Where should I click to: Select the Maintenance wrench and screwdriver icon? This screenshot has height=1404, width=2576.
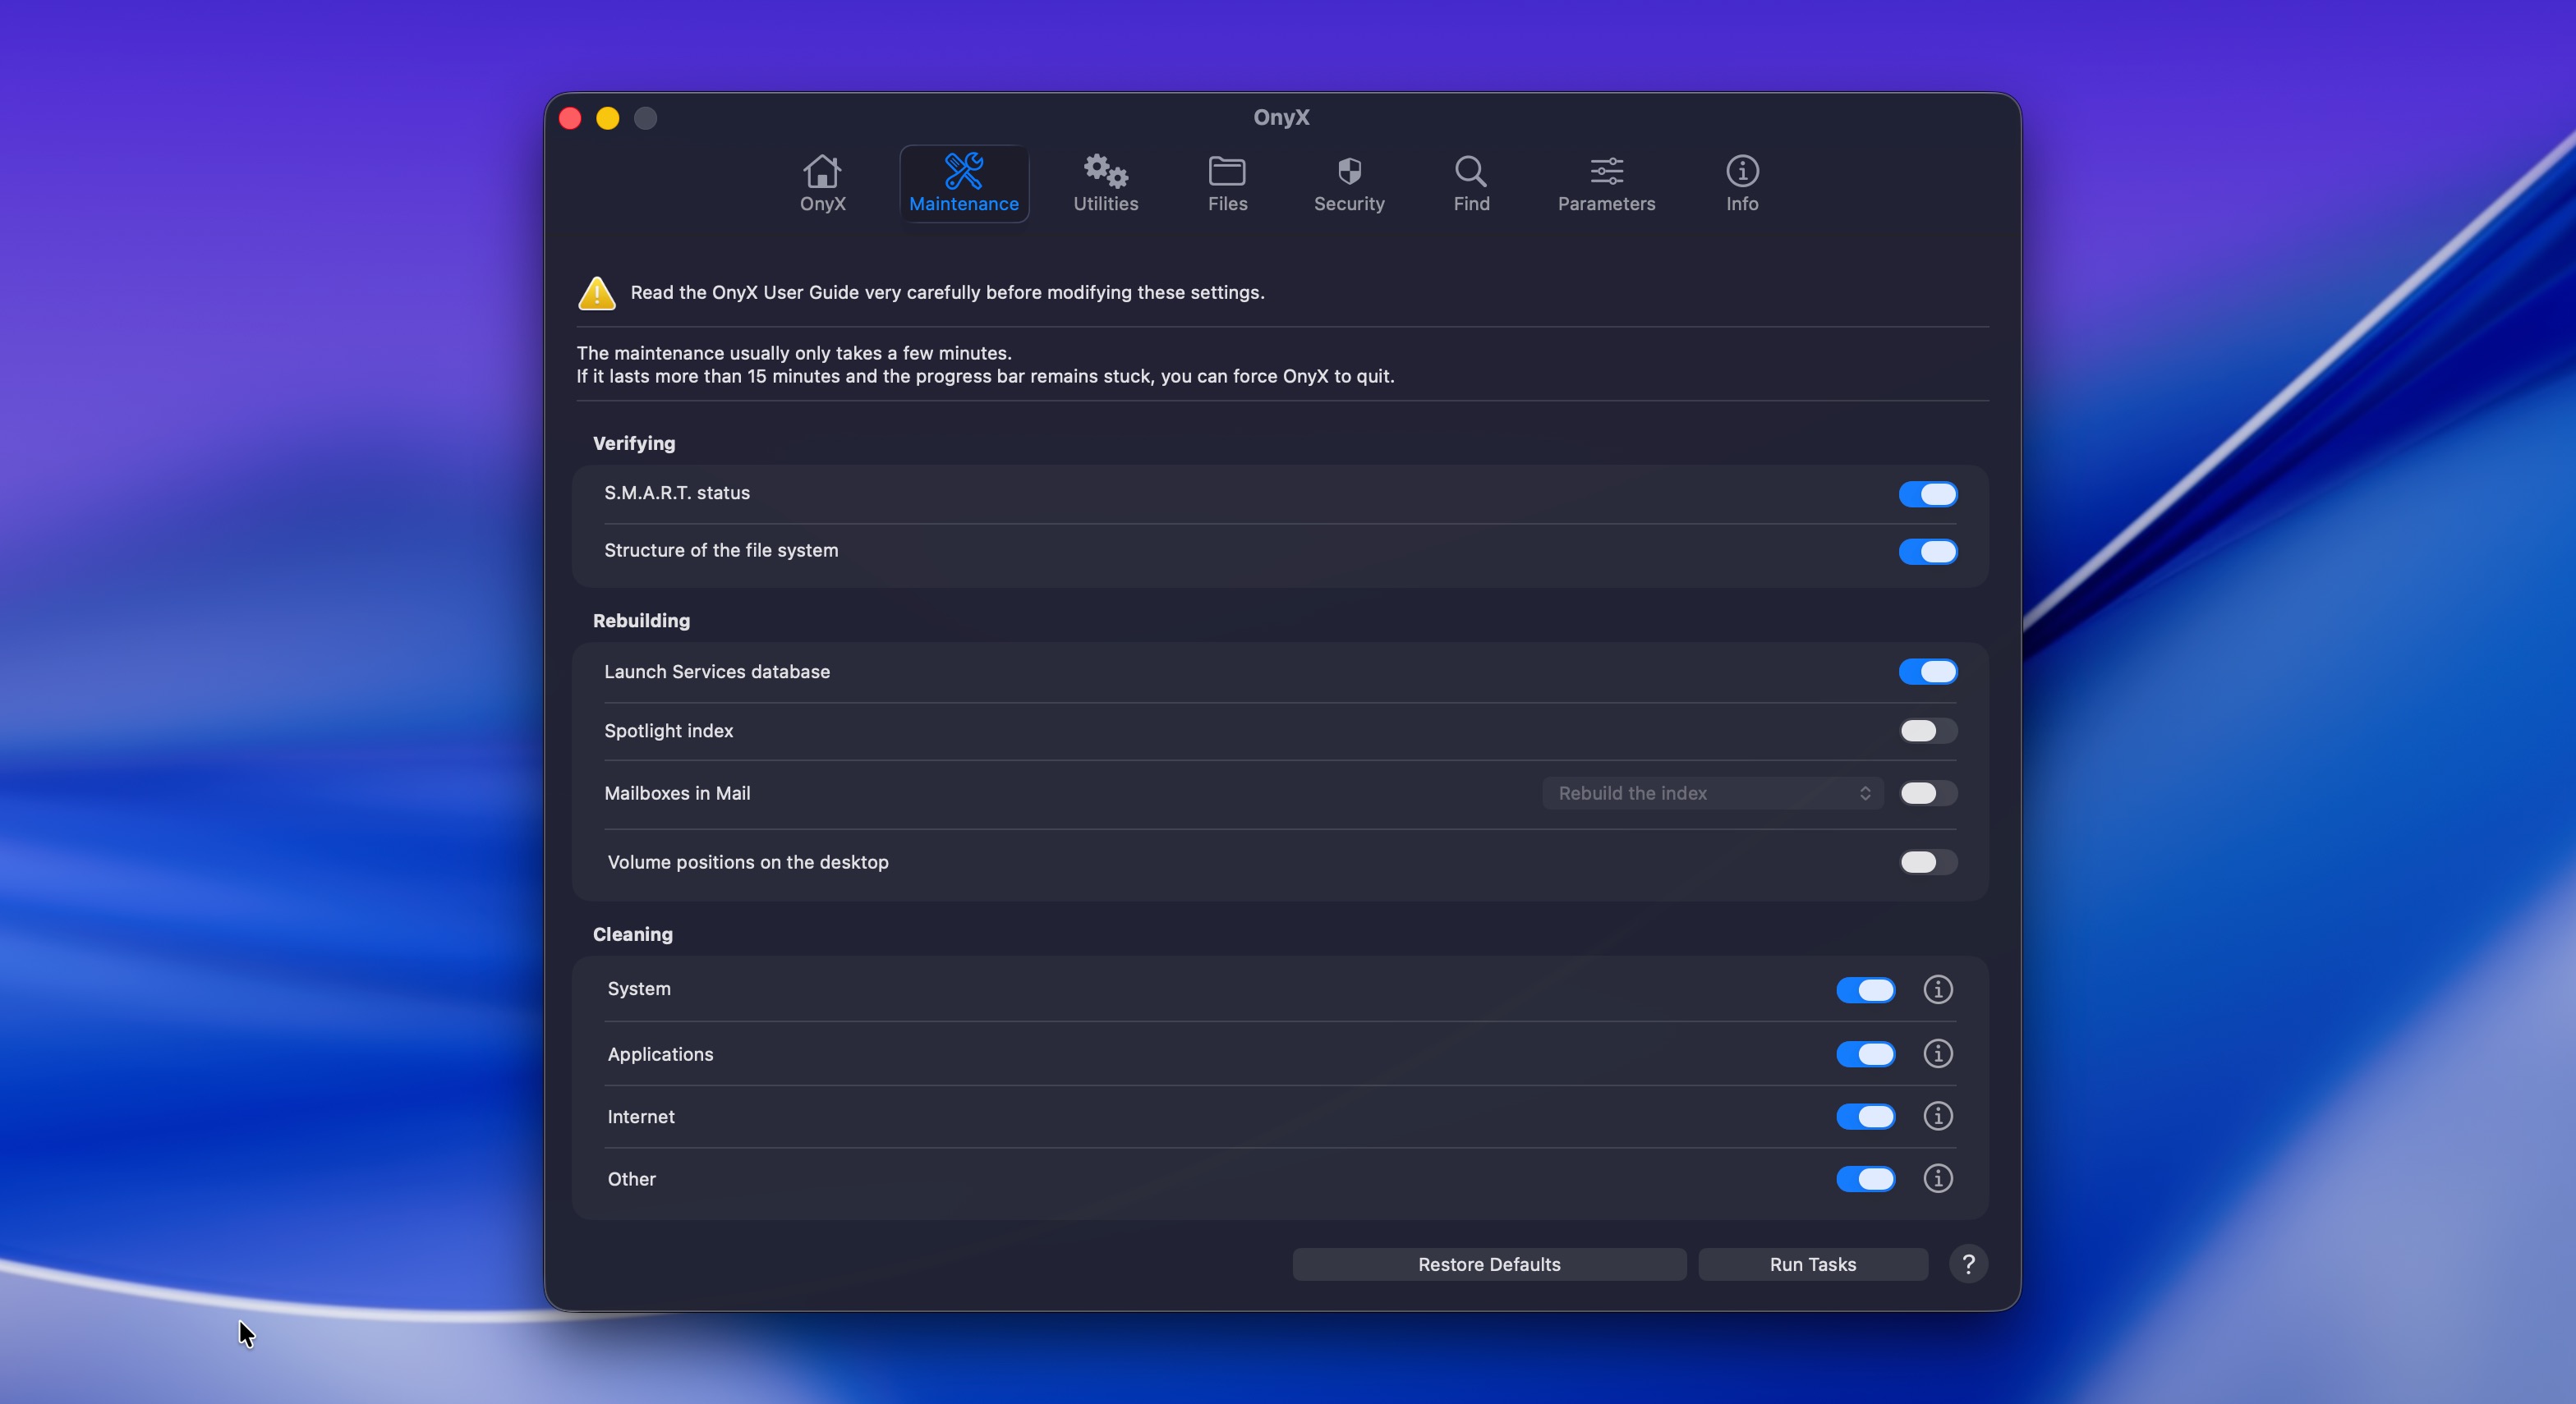point(964,172)
